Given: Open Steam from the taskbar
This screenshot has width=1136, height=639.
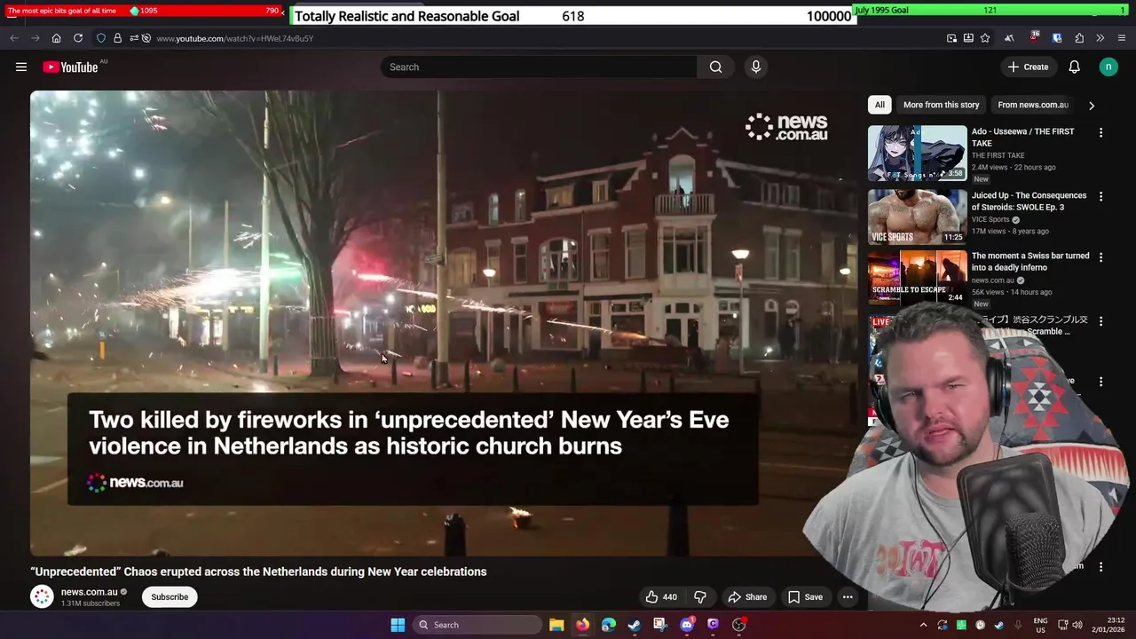Looking at the screenshot, I should (x=635, y=625).
